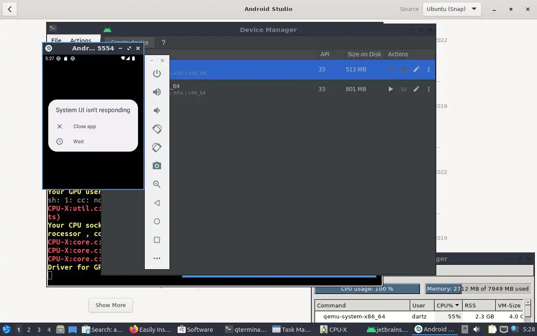
Task: Switch to Software taskbar item
Action: tap(196, 330)
